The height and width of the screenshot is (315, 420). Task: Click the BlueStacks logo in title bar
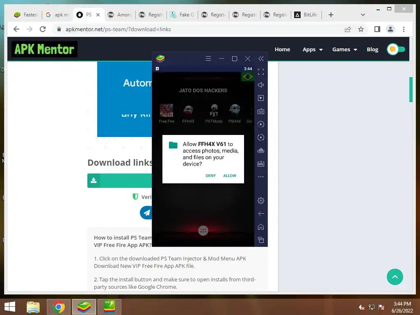(x=160, y=58)
